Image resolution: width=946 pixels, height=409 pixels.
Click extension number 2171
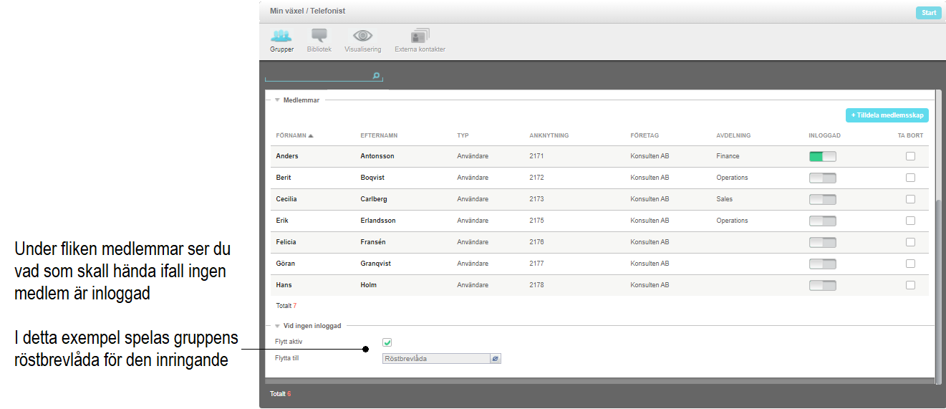coord(536,156)
